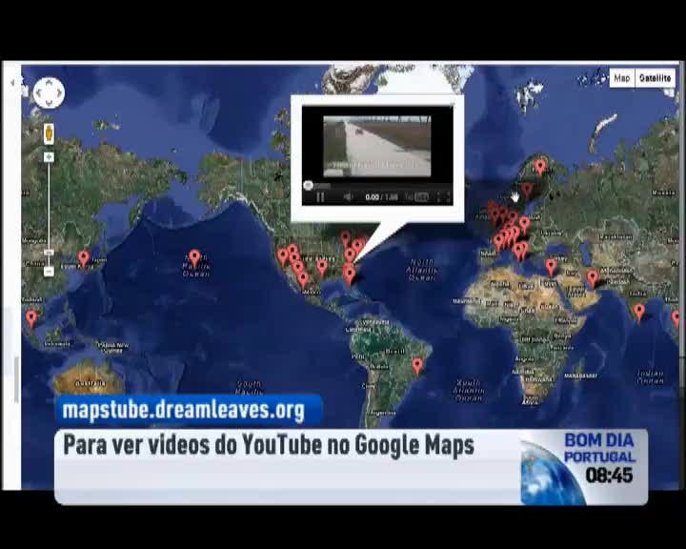Viewport: 686px width, 549px height.
Task: Open the video marker in Brazil
Action: click(417, 364)
